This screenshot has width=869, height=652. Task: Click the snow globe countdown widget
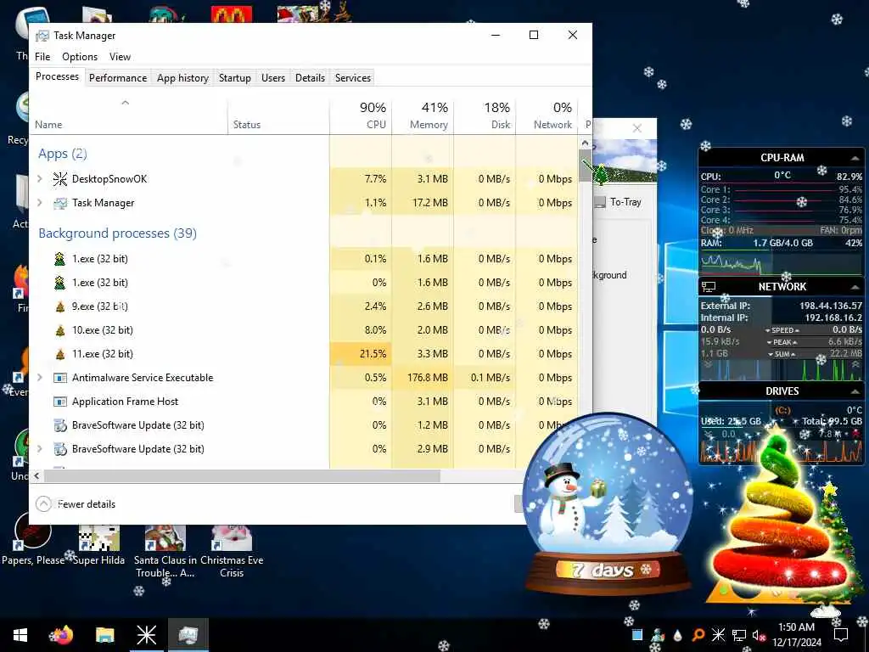click(608, 504)
